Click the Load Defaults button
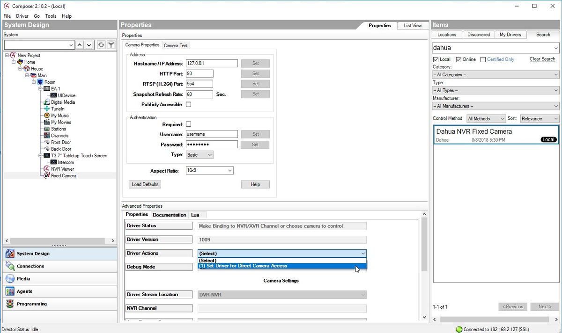The width and height of the screenshot is (562, 333). (x=145, y=184)
